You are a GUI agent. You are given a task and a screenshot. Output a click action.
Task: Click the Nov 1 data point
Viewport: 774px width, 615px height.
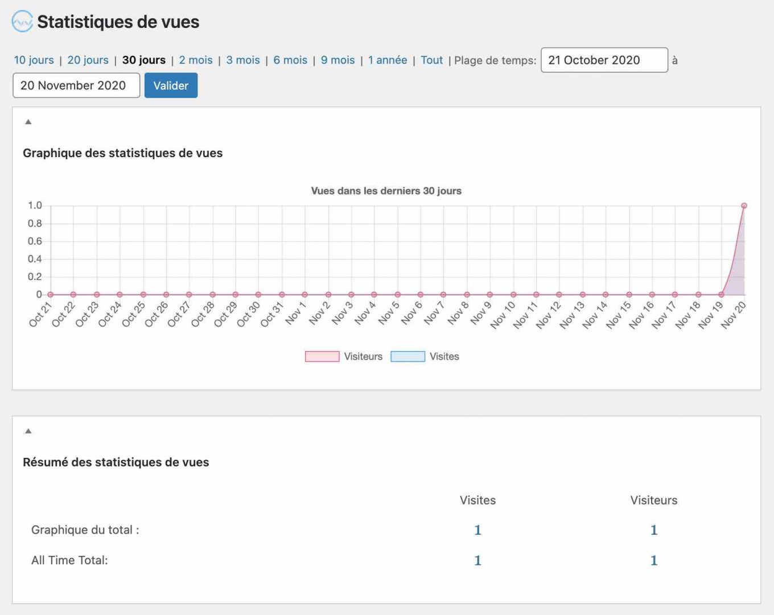tap(305, 295)
